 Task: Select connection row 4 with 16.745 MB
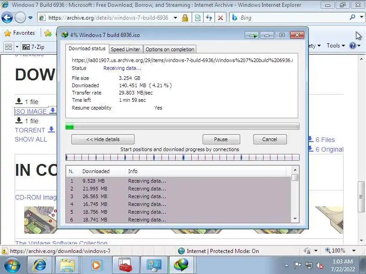point(178,204)
